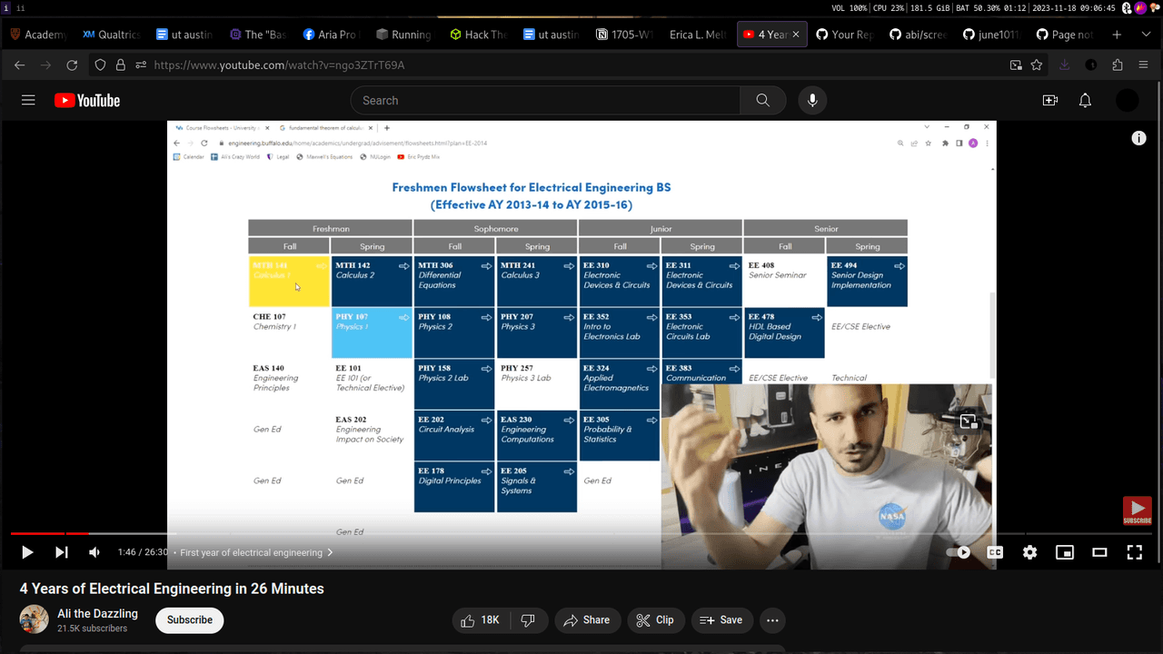Click the voice search microphone icon
1163x654 pixels.
pyautogui.click(x=812, y=101)
